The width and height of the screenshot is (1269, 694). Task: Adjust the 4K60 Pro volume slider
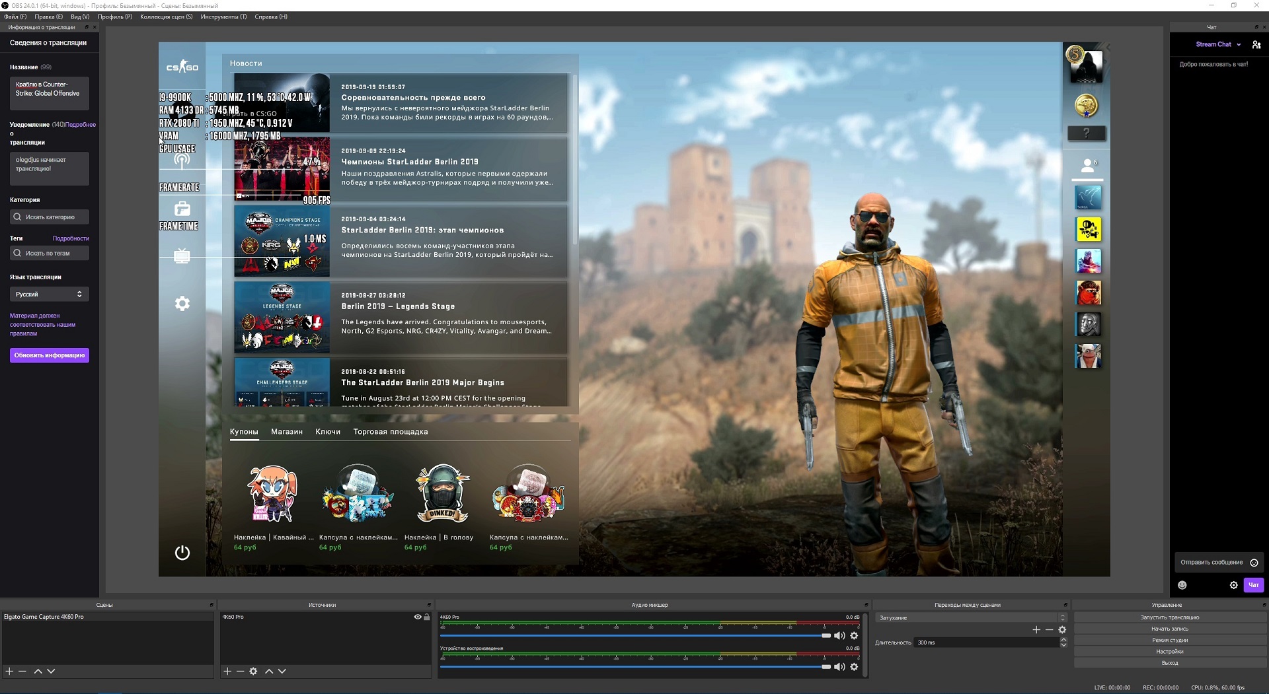click(x=635, y=635)
